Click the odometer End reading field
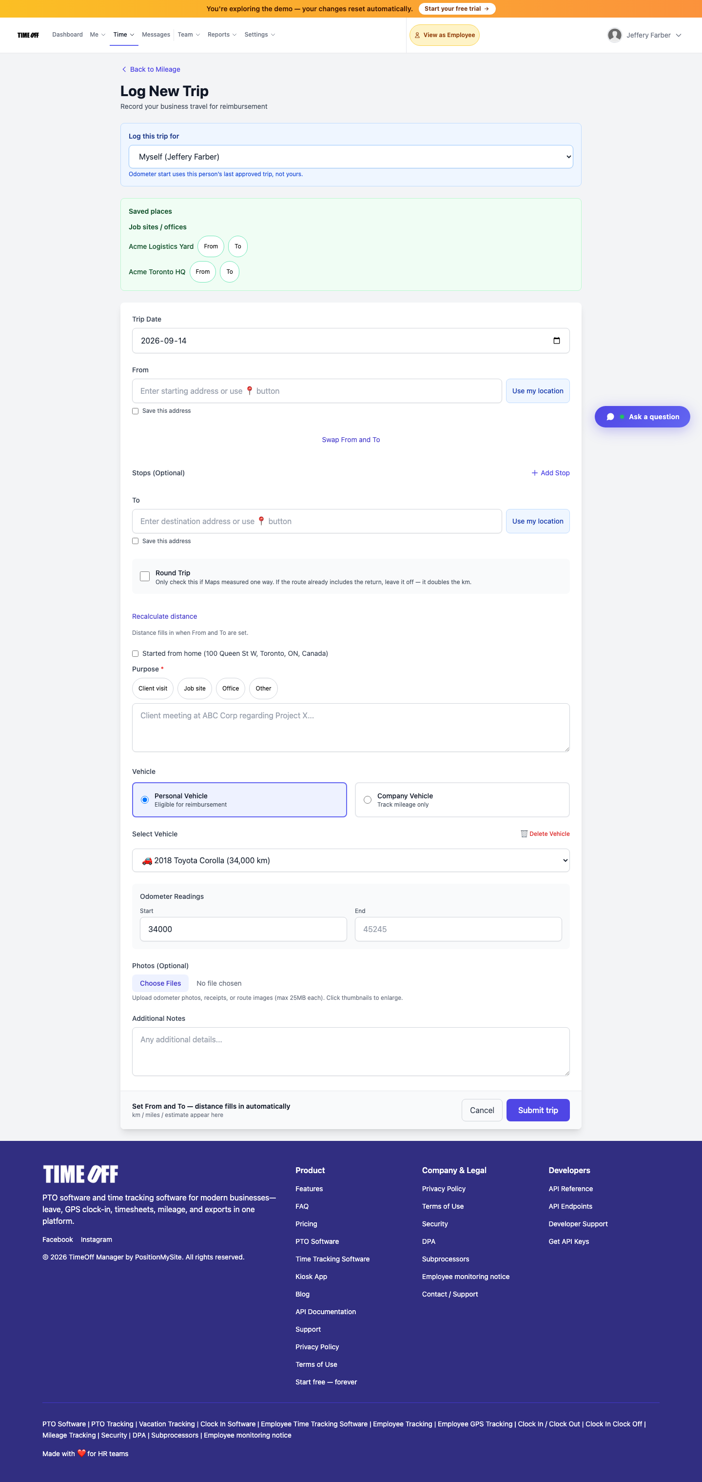Viewport: 702px width, 1482px height. [x=458, y=929]
